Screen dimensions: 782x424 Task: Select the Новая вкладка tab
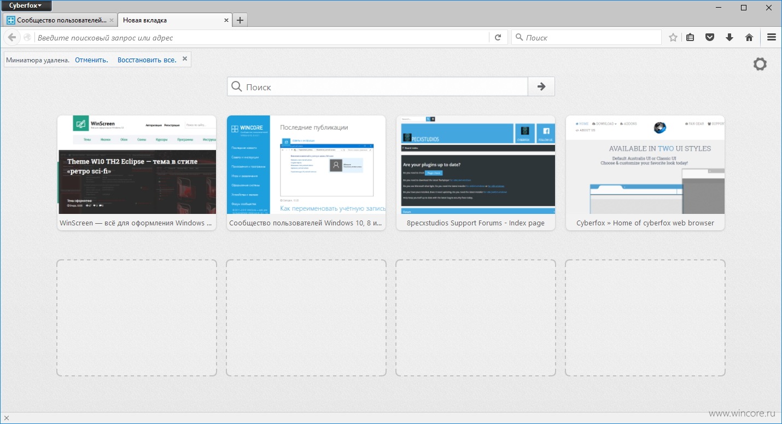(x=174, y=20)
